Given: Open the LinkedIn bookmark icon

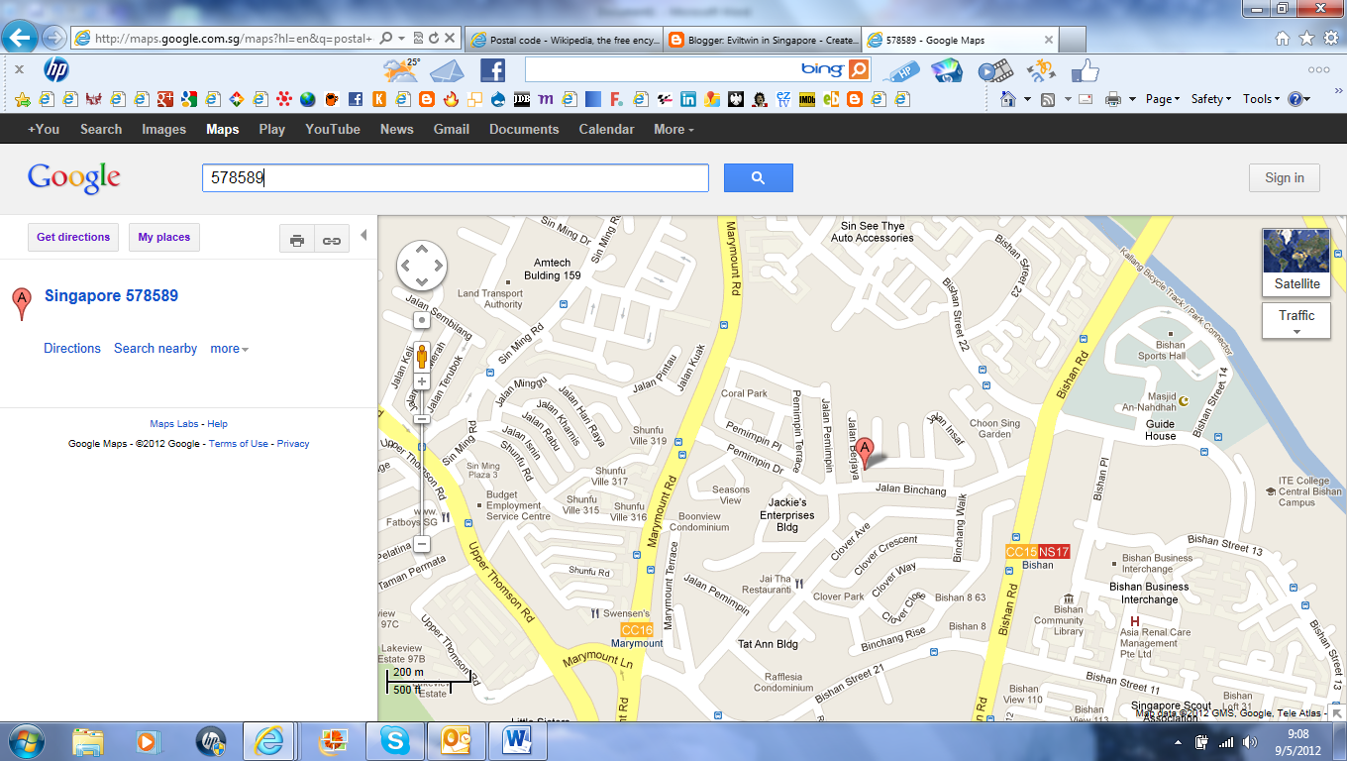Looking at the screenshot, I should click(x=689, y=99).
